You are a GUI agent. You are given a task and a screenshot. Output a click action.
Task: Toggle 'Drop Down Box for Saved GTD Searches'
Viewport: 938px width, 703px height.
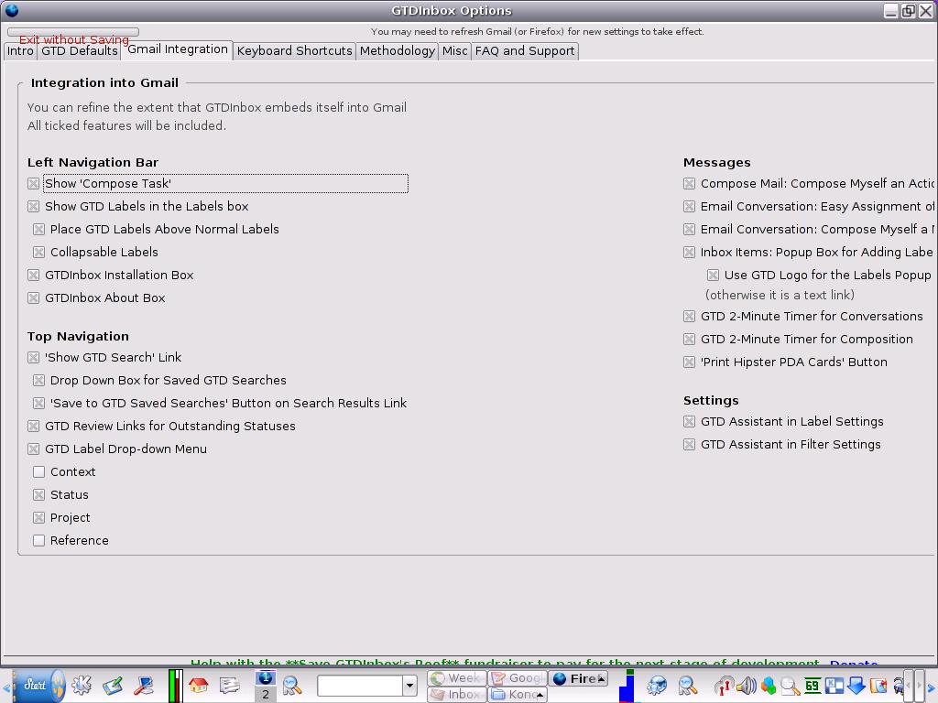pyautogui.click(x=38, y=380)
